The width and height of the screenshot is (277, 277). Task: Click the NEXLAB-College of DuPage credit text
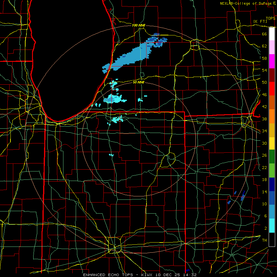point(246,3)
